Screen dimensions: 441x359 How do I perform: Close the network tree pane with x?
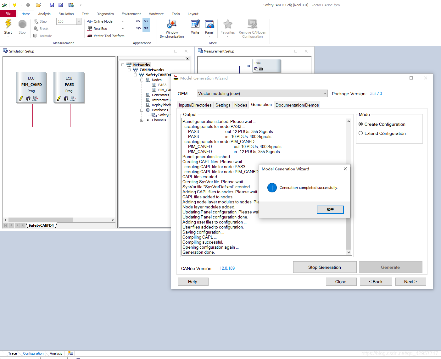[187, 58]
